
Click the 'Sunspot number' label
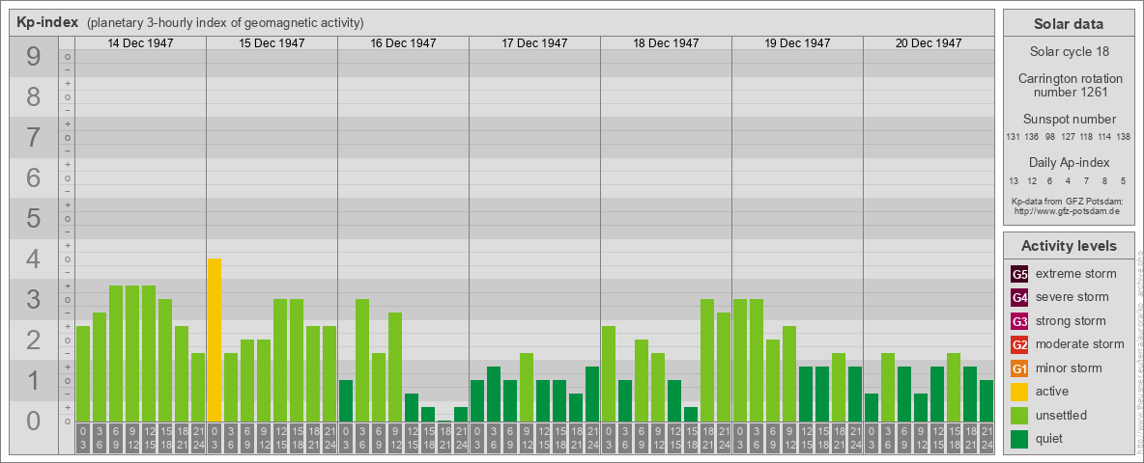point(1069,120)
